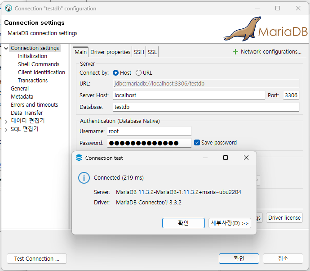Viewport: 310px width, 271px height.
Task: Select Client identification in the tree
Action: 41,72
